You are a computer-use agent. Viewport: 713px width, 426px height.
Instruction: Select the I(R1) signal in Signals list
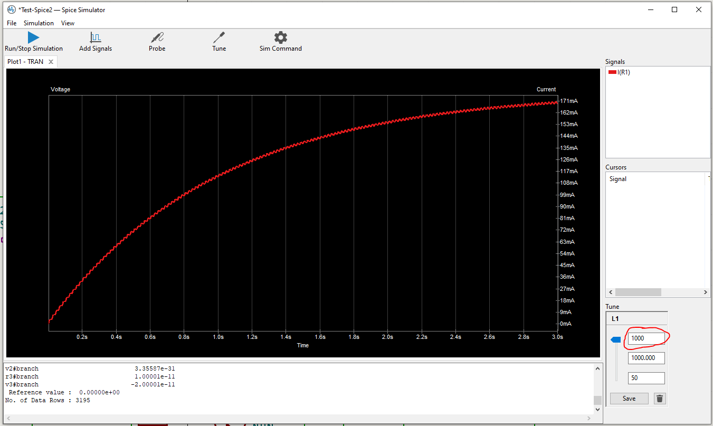coord(623,72)
